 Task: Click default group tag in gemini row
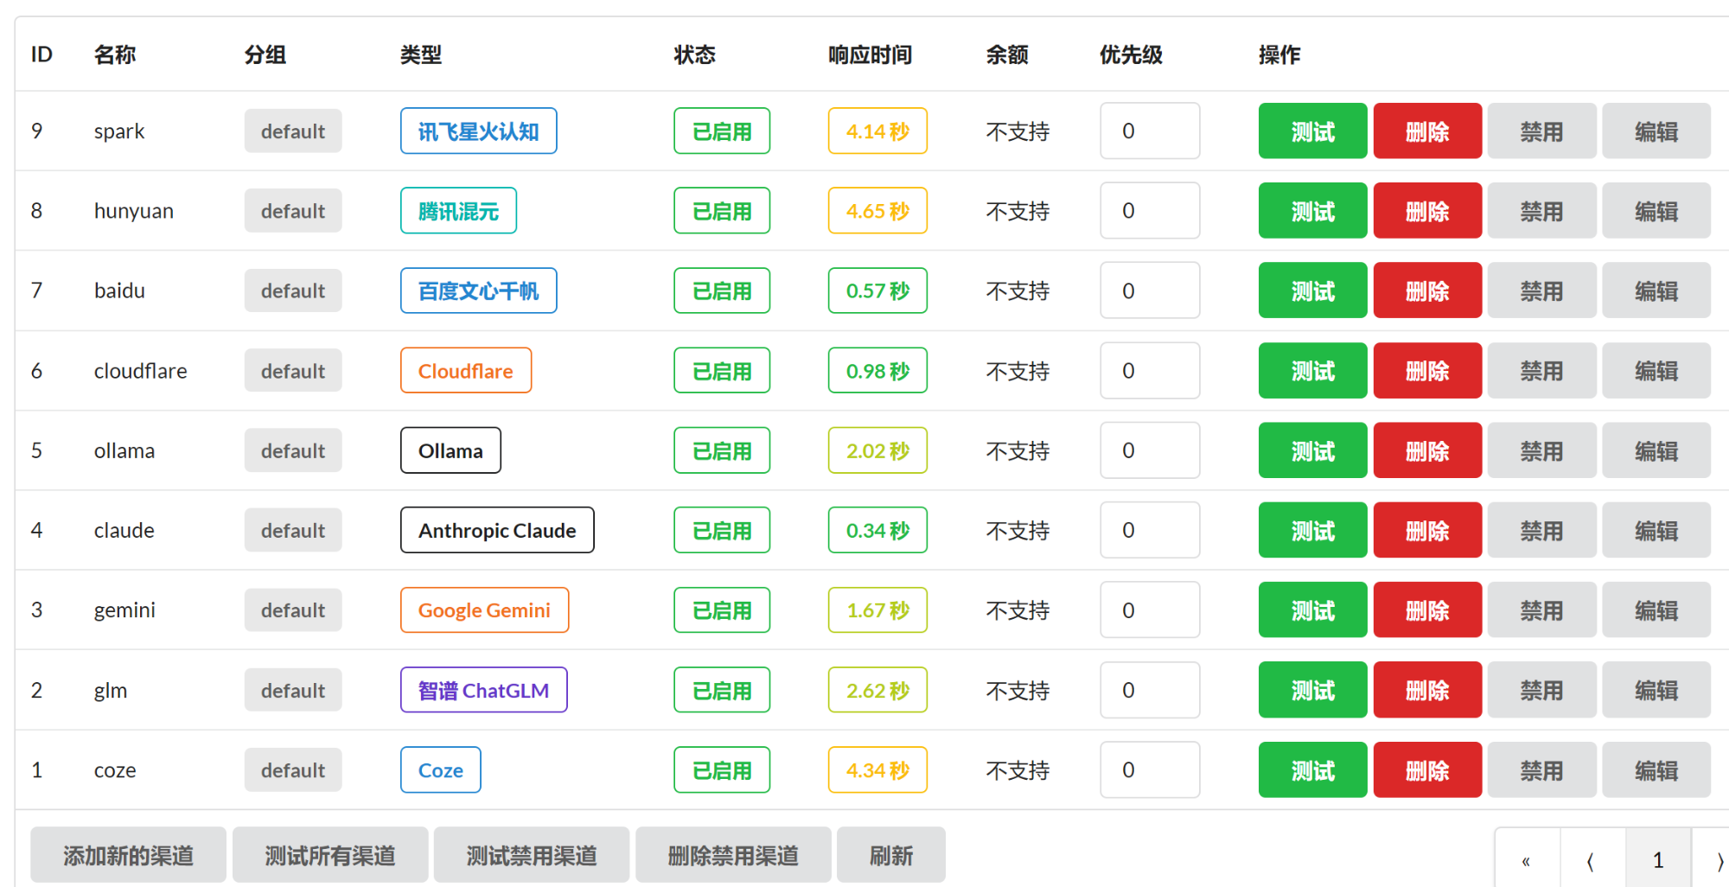(x=293, y=609)
